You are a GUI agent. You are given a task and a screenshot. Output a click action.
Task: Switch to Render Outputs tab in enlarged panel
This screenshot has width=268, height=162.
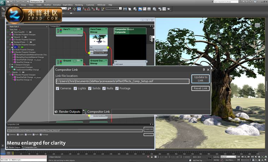click(68, 112)
